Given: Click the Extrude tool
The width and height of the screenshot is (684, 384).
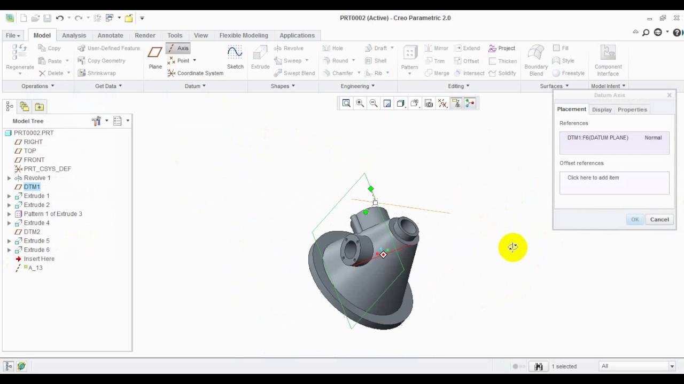Looking at the screenshot, I should pyautogui.click(x=260, y=57).
